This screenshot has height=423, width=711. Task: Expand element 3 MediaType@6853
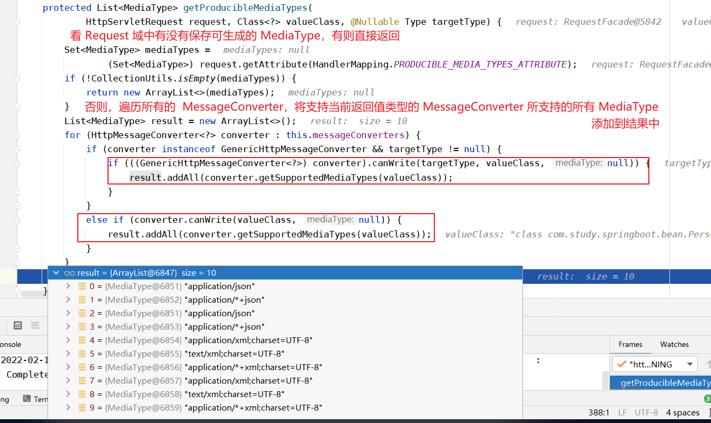click(x=68, y=327)
